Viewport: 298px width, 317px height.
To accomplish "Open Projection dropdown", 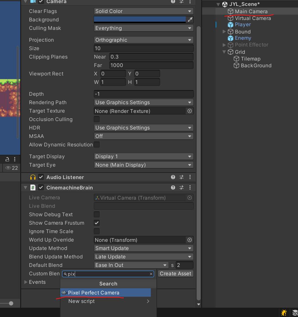I will [144, 40].
